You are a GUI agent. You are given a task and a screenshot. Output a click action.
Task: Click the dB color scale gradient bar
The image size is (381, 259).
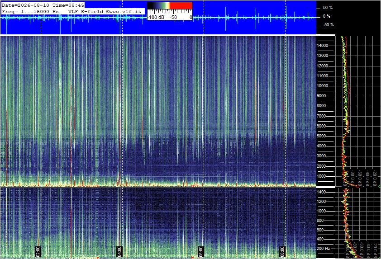(x=170, y=5)
